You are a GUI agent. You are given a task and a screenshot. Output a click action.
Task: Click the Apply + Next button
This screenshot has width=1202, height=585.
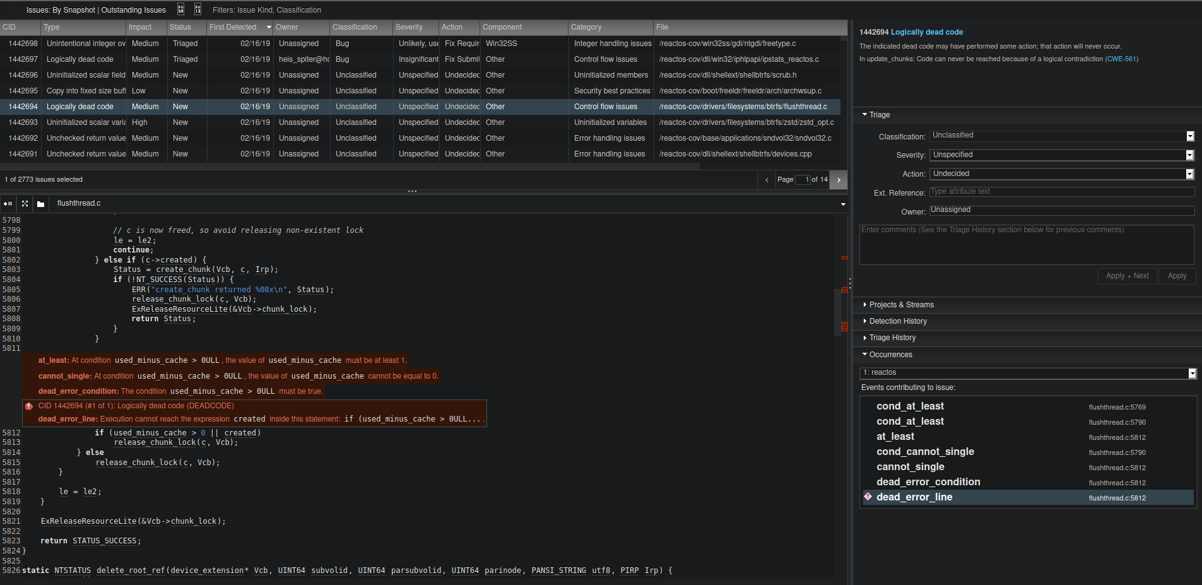coord(1127,276)
